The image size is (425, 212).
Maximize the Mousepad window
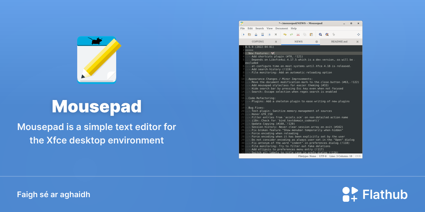351,23
